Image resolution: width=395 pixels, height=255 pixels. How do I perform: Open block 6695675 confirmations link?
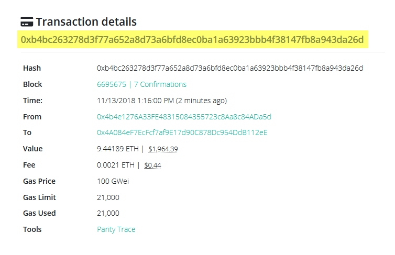click(x=141, y=84)
